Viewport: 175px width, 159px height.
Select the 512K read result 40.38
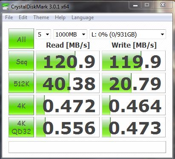pos(68,83)
